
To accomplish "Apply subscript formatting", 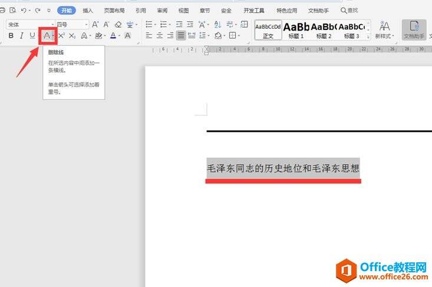I will pos(72,35).
